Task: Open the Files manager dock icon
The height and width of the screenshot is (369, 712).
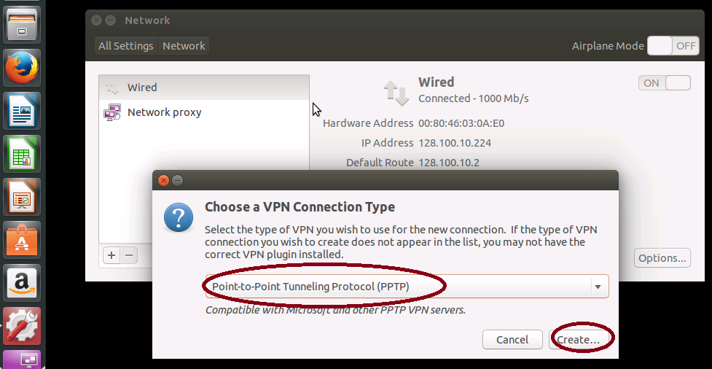Action: tap(22, 25)
